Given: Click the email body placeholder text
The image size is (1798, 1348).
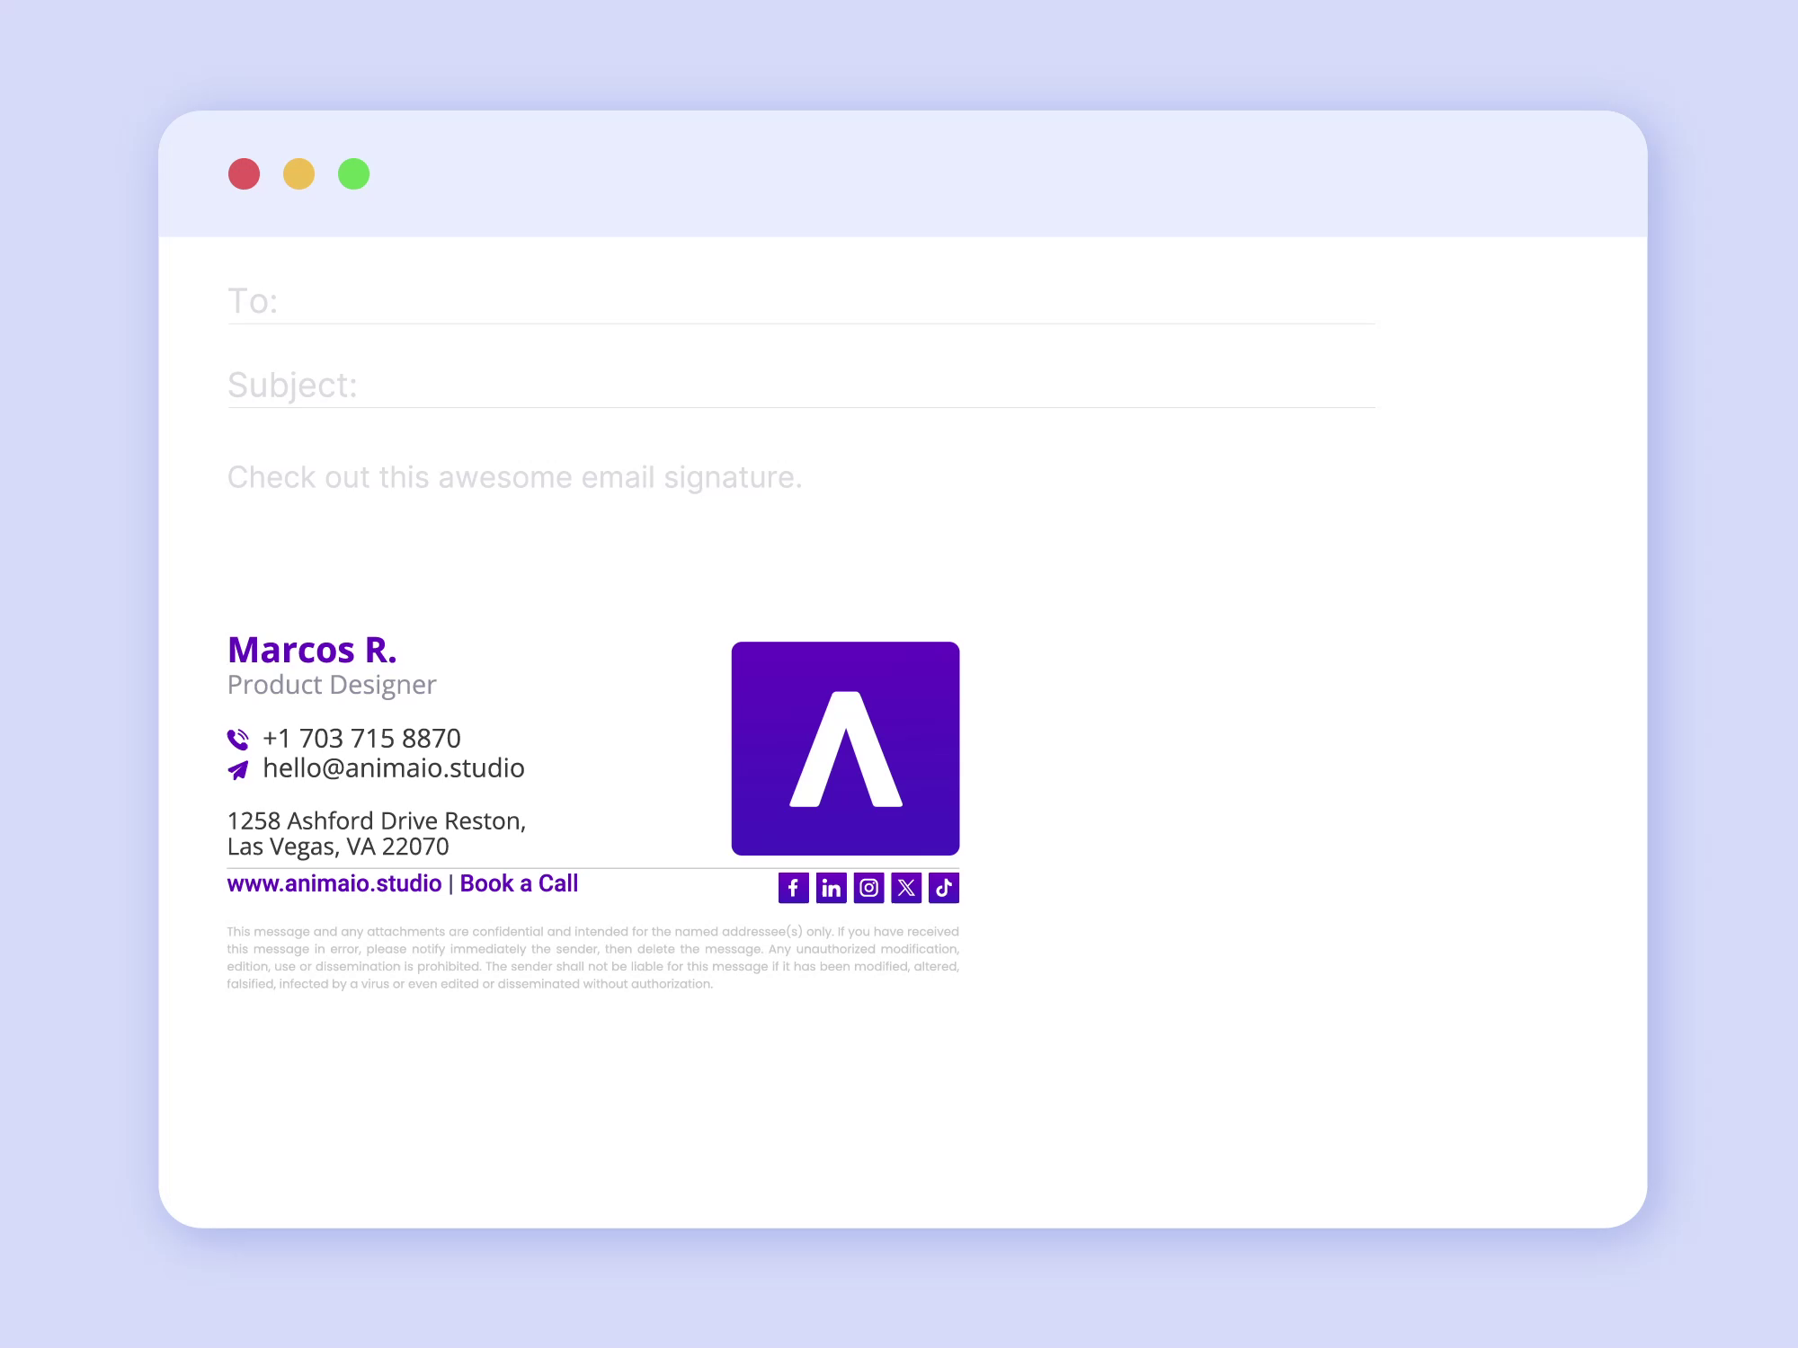Looking at the screenshot, I should (513, 477).
